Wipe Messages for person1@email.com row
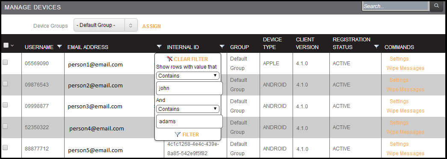 406,68
